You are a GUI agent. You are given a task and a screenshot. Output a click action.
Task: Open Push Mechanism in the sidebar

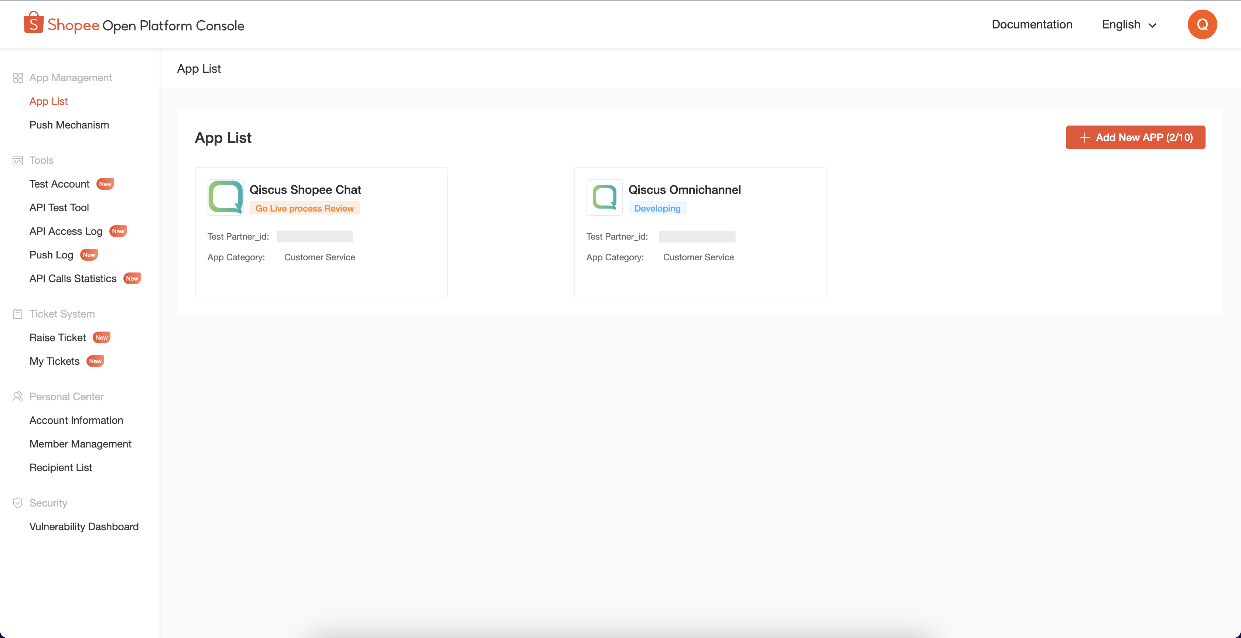(69, 125)
